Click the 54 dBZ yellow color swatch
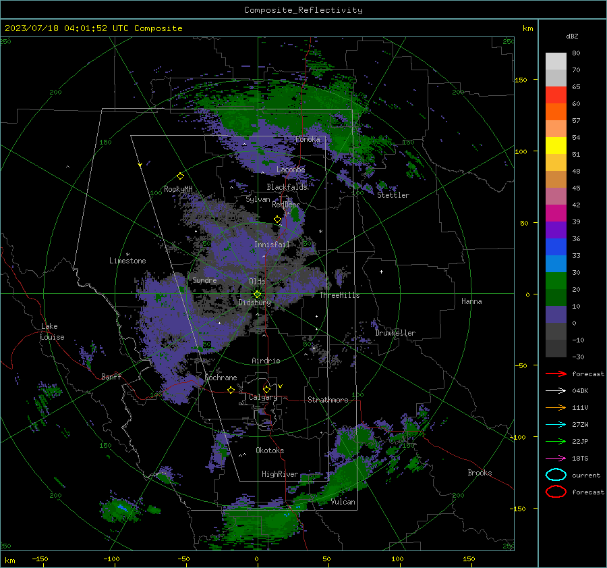This screenshot has height=568, width=607. pos(556,145)
